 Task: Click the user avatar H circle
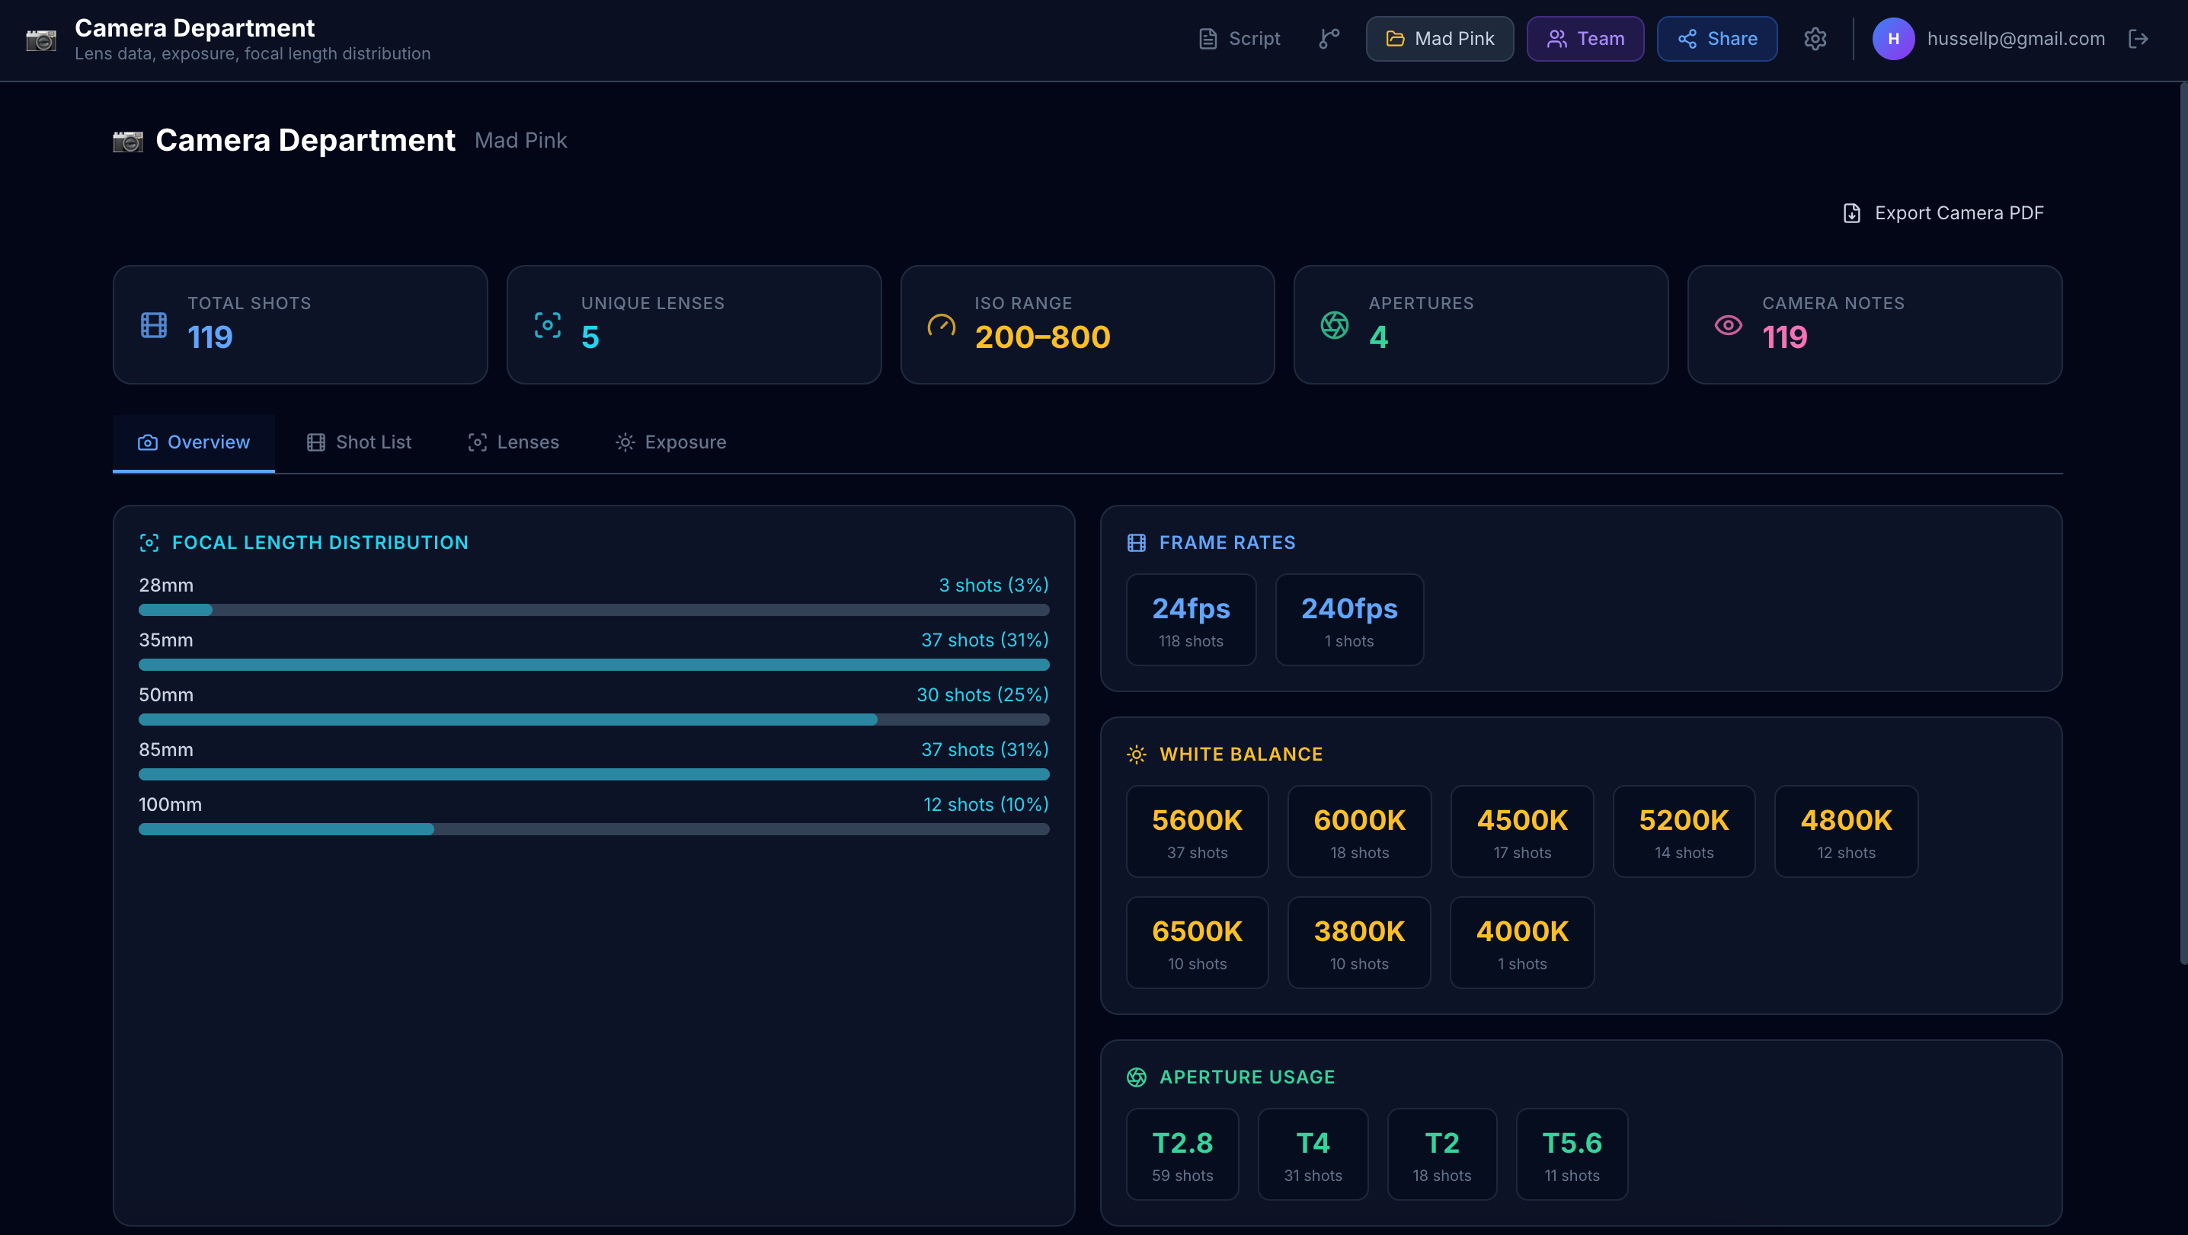point(1893,38)
